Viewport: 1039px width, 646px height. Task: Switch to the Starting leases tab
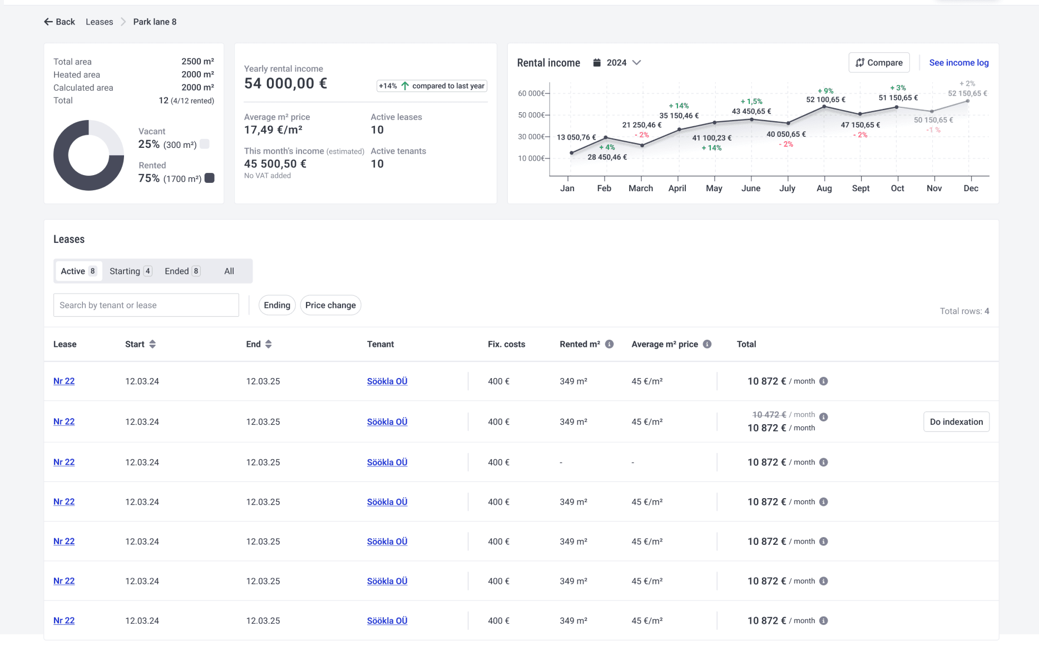(130, 271)
